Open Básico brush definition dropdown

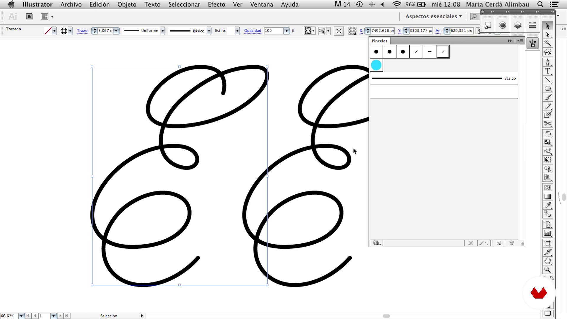point(209,31)
